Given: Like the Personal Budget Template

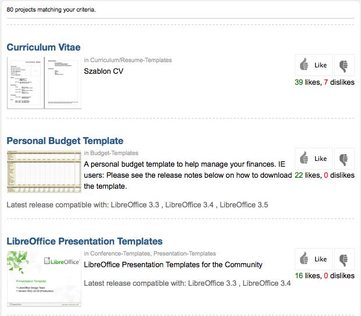Looking at the screenshot, I should tap(313, 158).
